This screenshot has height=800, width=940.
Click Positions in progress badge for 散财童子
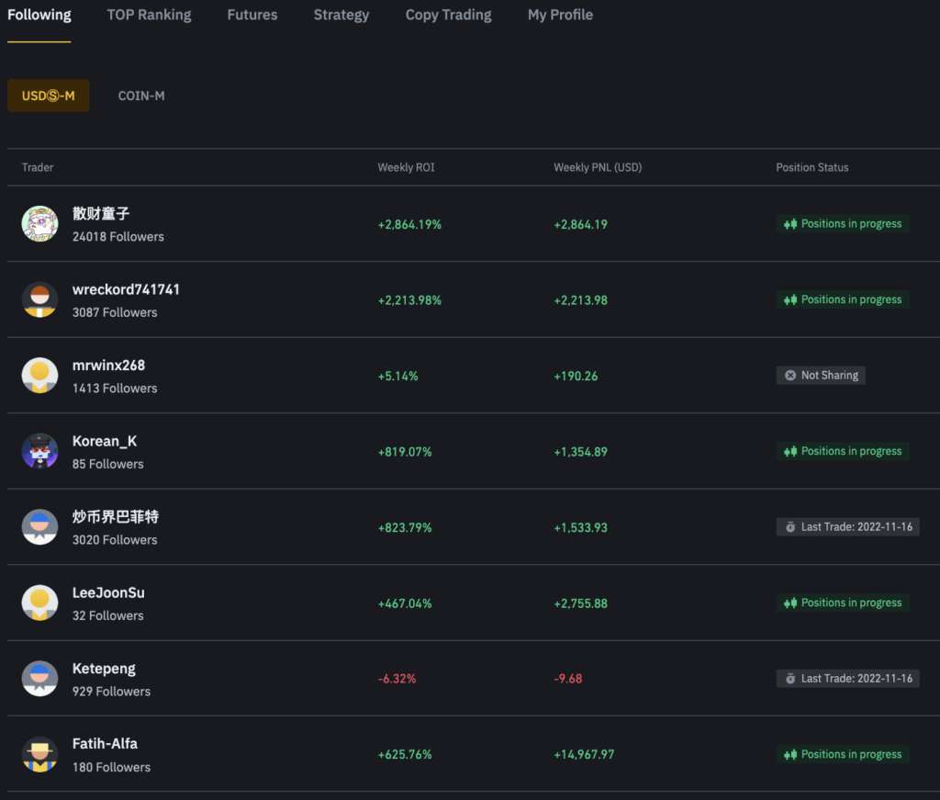(x=842, y=224)
